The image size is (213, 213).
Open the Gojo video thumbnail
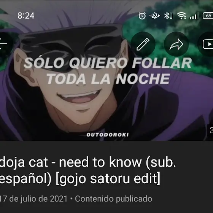[106, 70]
